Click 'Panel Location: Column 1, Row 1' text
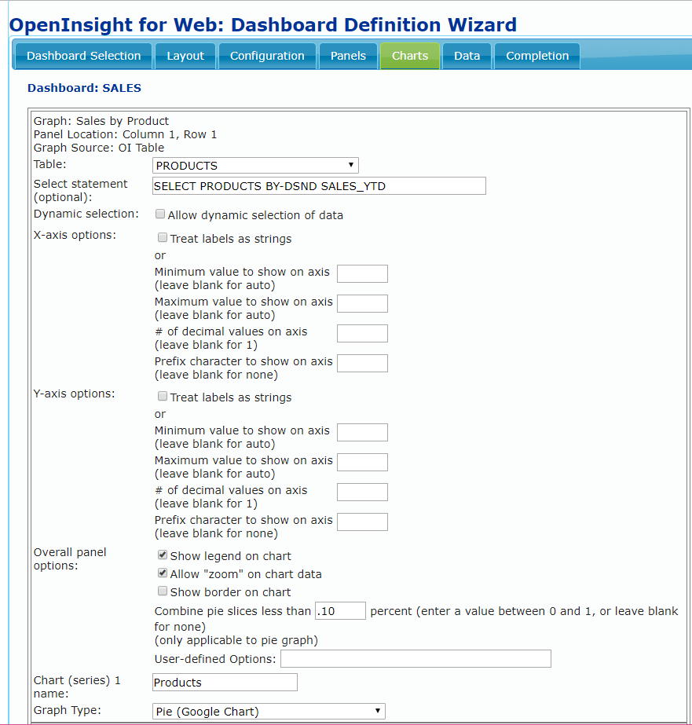This screenshot has width=692, height=725. tap(125, 134)
